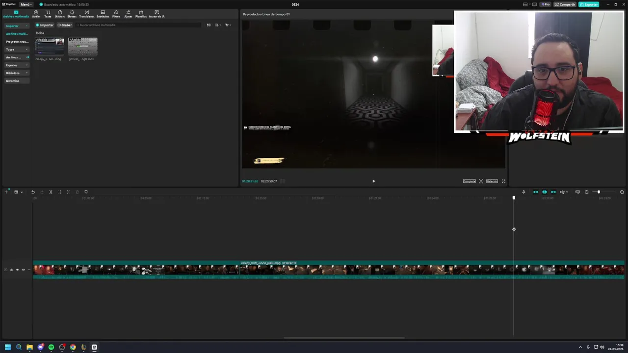628x353 pixels.
Task: Open the timeline layout mode dropdown
Action: click(x=18, y=192)
